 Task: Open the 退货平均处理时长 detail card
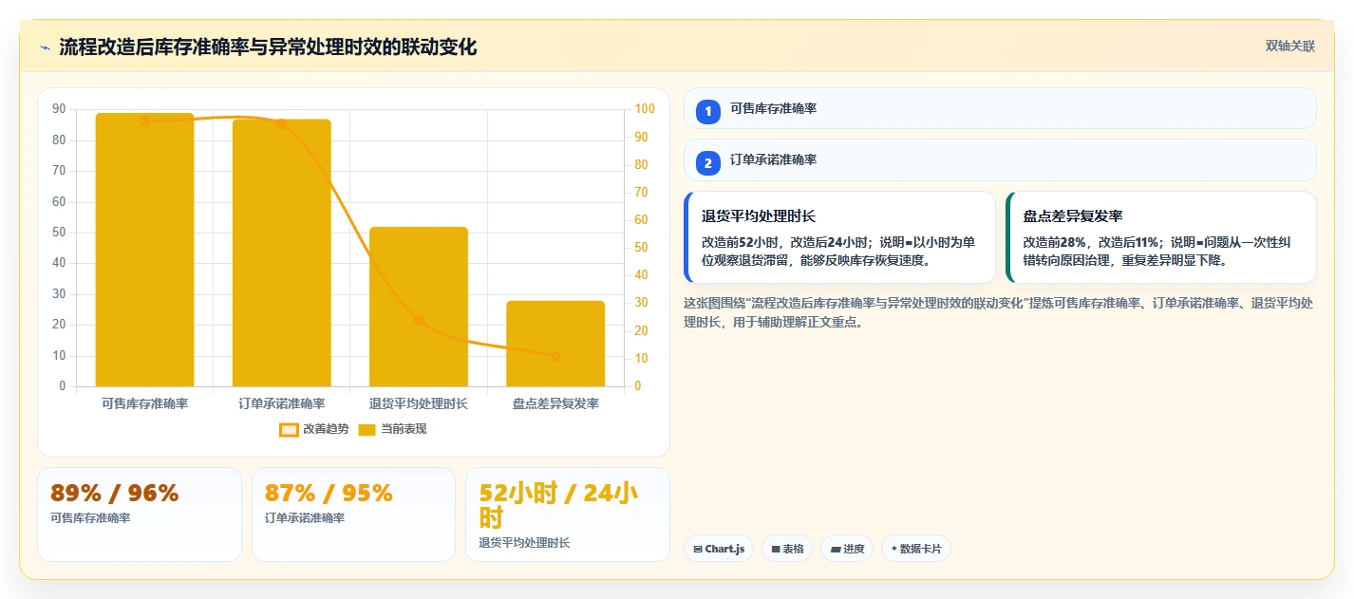point(839,237)
